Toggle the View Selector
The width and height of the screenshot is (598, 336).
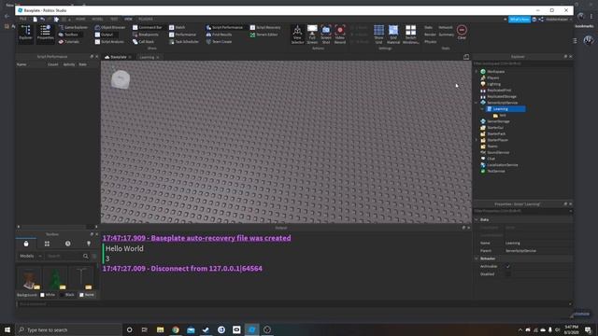297,35
